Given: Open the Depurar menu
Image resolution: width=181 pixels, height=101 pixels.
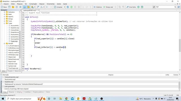Looking at the screenshot, I should pos(42,4).
